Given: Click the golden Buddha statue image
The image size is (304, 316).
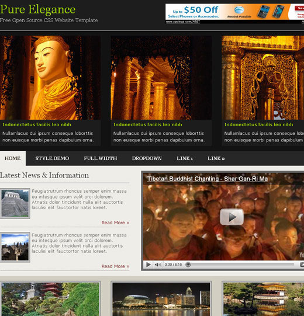Looking at the screenshot, I should coord(50,78).
